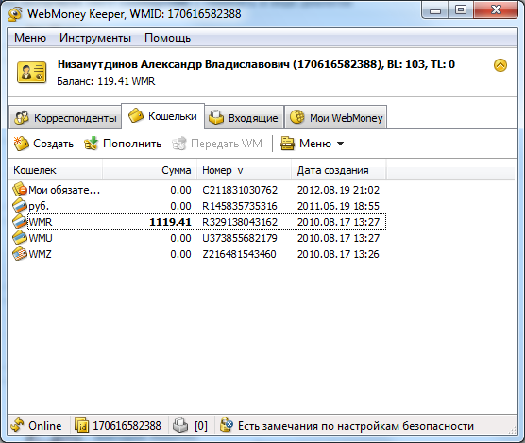Click the Пополнить button label
Screen dimensions: 525x443
(x=132, y=144)
